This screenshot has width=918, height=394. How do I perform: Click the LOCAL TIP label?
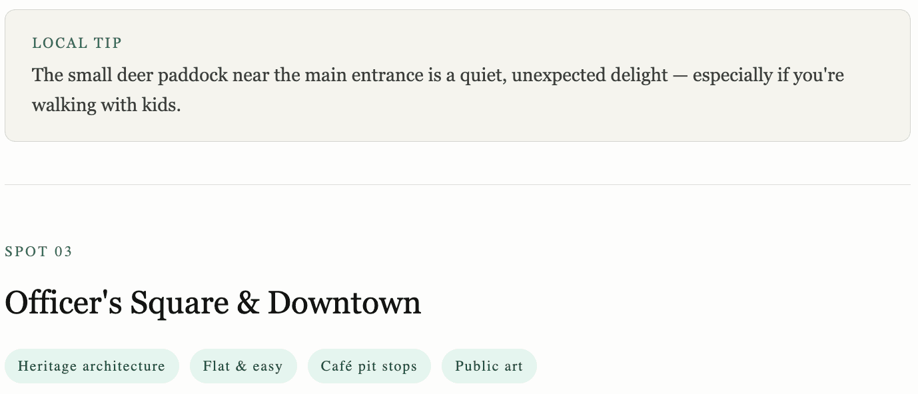pyautogui.click(x=77, y=43)
